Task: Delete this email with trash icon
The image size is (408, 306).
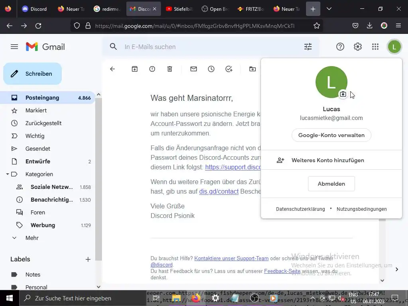Action: [x=170, y=69]
